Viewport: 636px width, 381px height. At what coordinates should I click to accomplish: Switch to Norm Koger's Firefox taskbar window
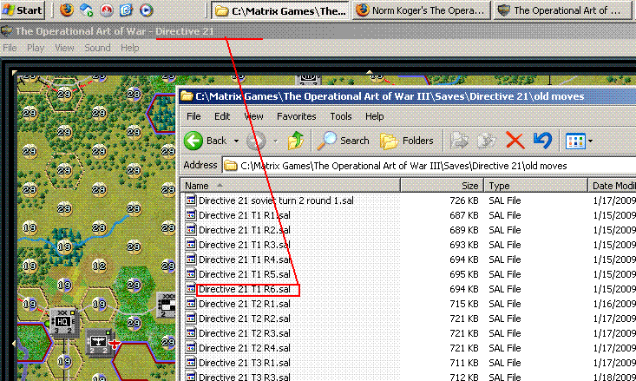421,10
